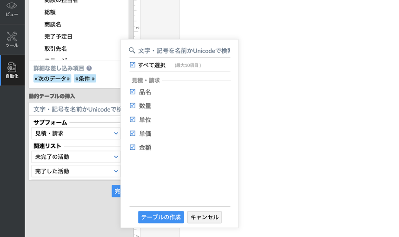
Task: Click the magnifier icon in popup search
Action: pyautogui.click(x=132, y=50)
